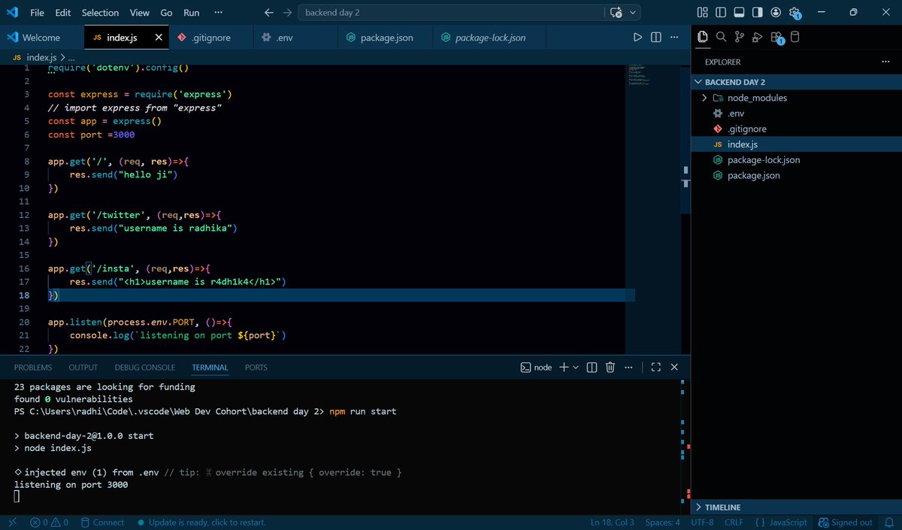This screenshot has width=902, height=530.
Task: Expand the TIMELINE section
Action: [797, 507]
